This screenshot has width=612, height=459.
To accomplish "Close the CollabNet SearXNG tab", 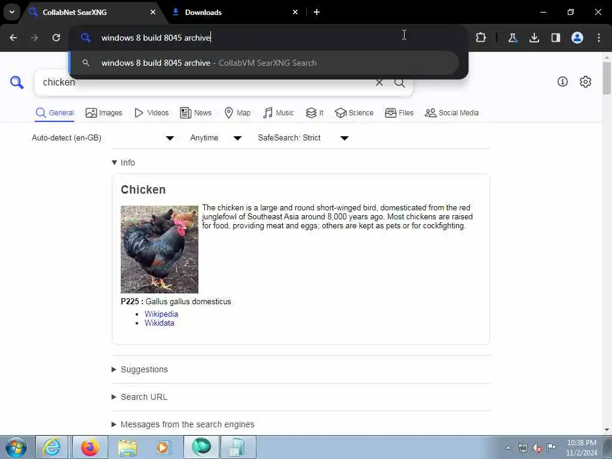I will (x=153, y=12).
